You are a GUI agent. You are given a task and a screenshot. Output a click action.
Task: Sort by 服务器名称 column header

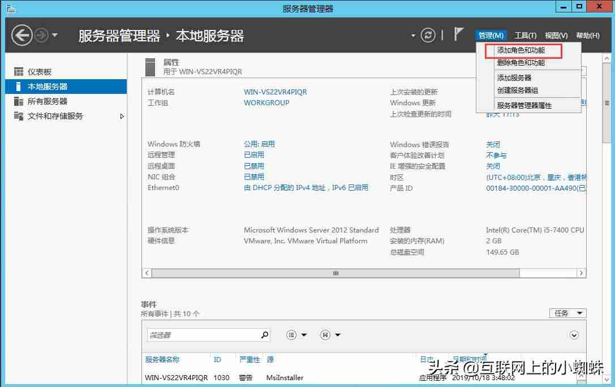tap(162, 359)
